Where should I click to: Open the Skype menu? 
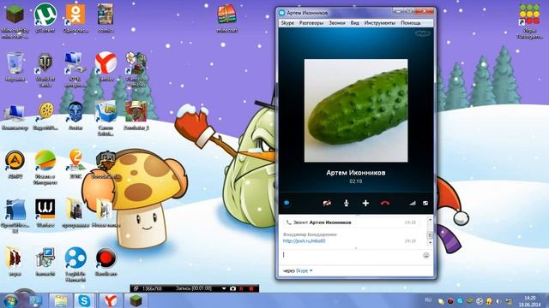[x=287, y=23]
